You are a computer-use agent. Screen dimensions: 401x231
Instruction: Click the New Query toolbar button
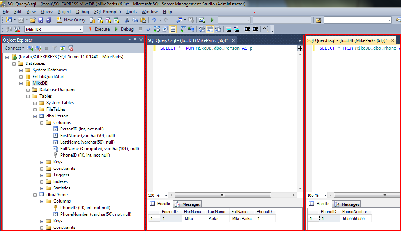(71, 20)
